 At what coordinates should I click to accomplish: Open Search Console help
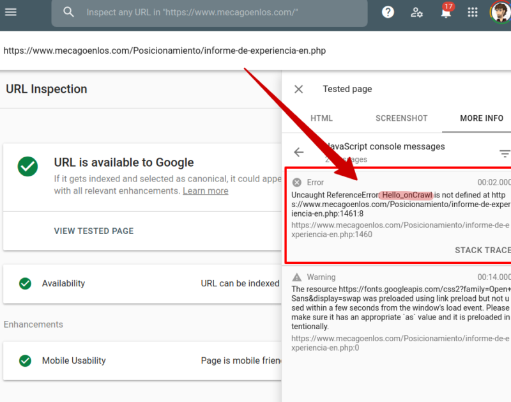[388, 12]
